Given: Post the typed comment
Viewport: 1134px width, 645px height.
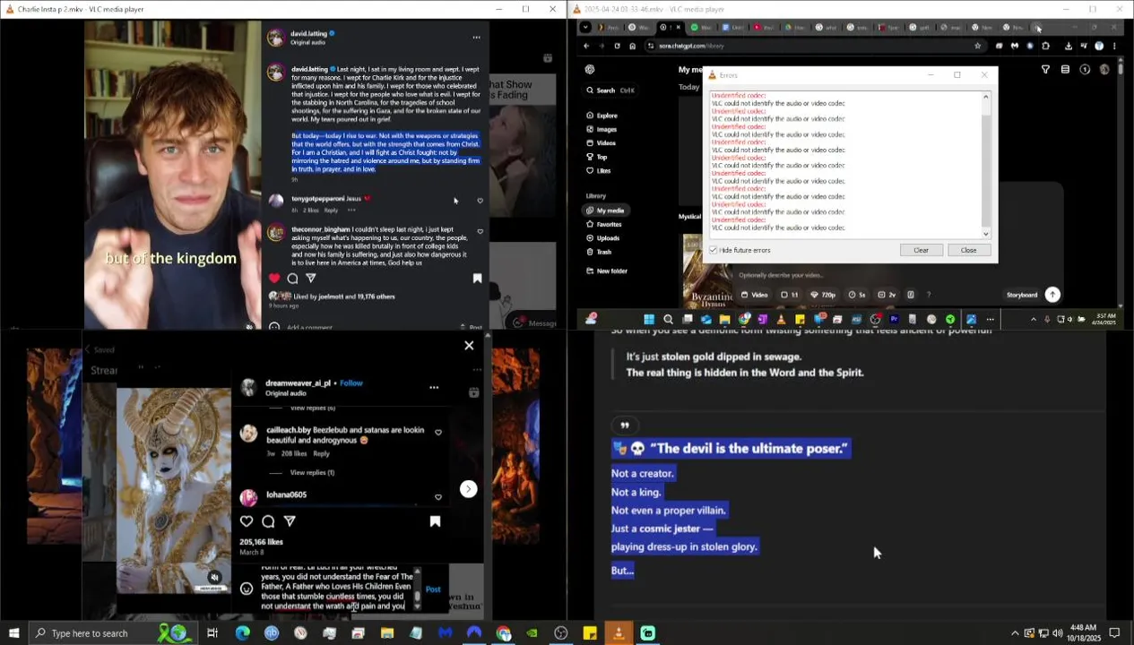Looking at the screenshot, I should click(433, 589).
